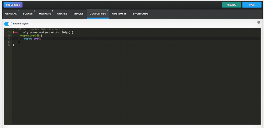Screen dimensions: 264x128
Task: Click the '.responsive-360 {' selector line
Action: (30, 35)
